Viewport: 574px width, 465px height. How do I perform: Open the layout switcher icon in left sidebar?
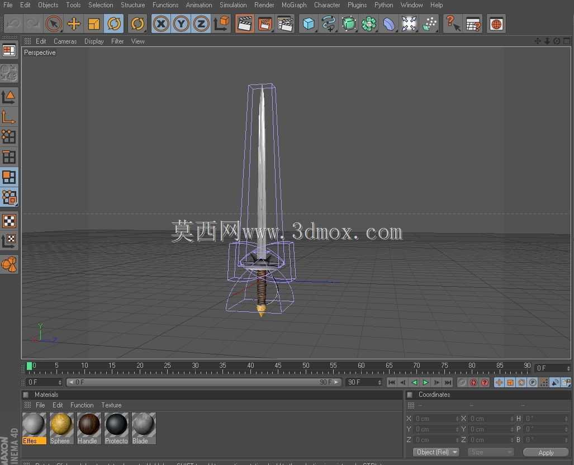(9, 50)
